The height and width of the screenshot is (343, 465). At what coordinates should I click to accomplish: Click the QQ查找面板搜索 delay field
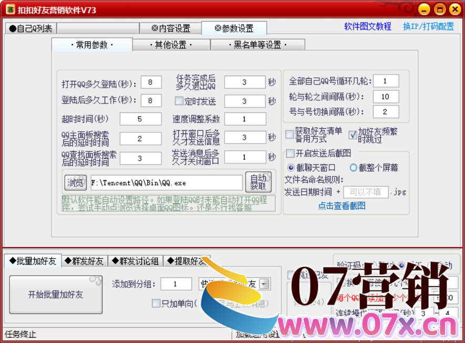(140, 158)
